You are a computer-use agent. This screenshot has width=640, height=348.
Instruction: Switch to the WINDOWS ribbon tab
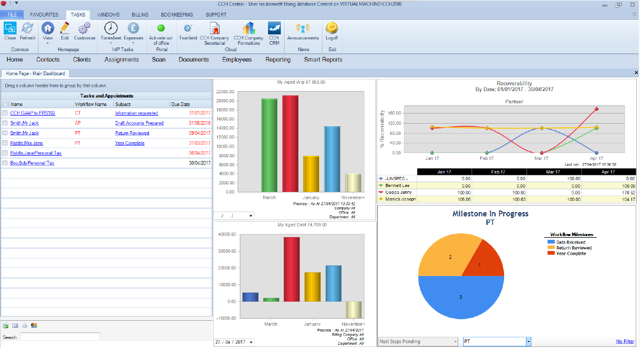108,15
